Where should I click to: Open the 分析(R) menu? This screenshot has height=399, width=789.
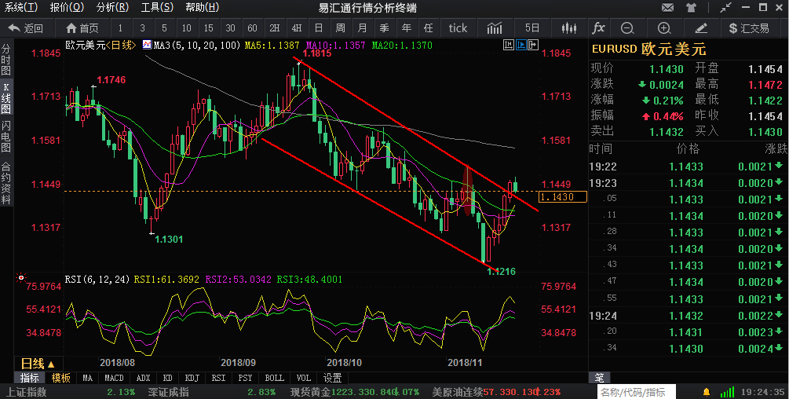tap(112, 8)
